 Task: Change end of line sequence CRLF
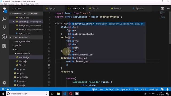[x=143, y=89]
